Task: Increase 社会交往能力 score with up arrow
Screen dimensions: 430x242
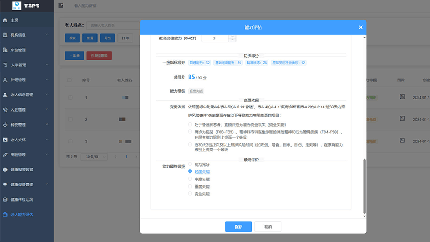Action: point(232,37)
